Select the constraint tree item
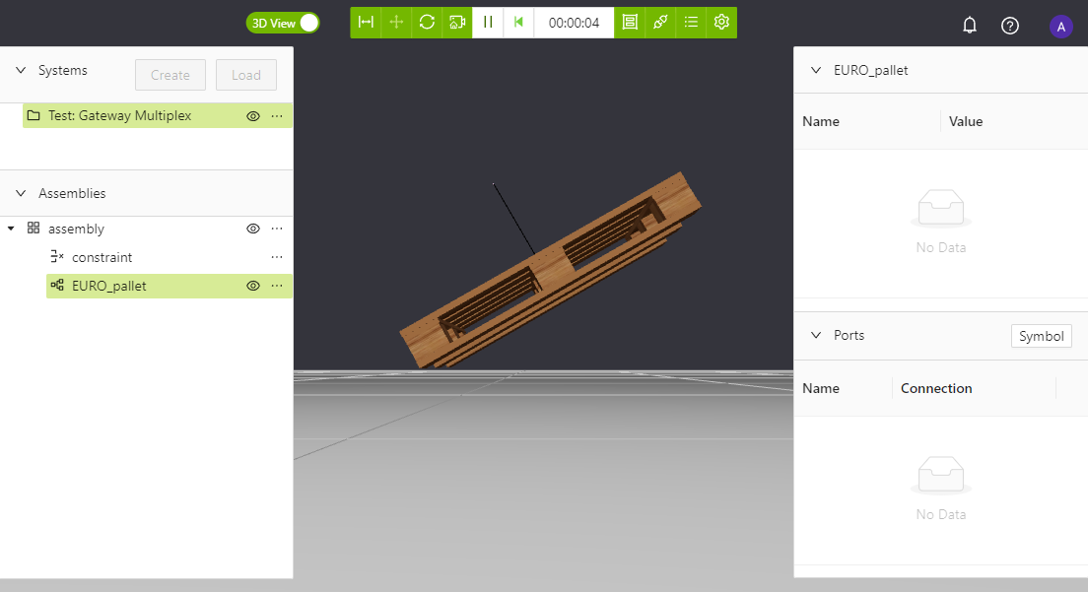The height and width of the screenshot is (592, 1088). click(x=102, y=257)
